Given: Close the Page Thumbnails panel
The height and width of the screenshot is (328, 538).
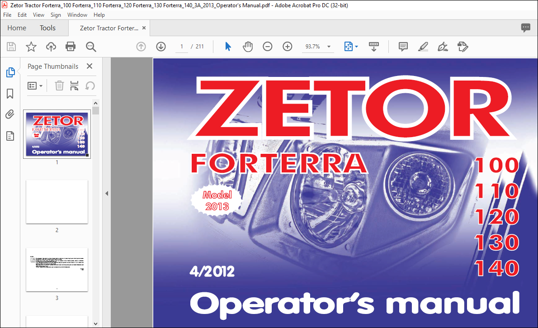Looking at the screenshot, I should point(90,66).
